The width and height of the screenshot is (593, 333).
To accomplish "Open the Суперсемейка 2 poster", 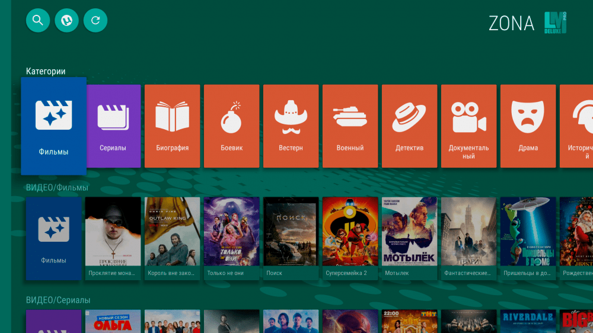I will pyautogui.click(x=350, y=239).
